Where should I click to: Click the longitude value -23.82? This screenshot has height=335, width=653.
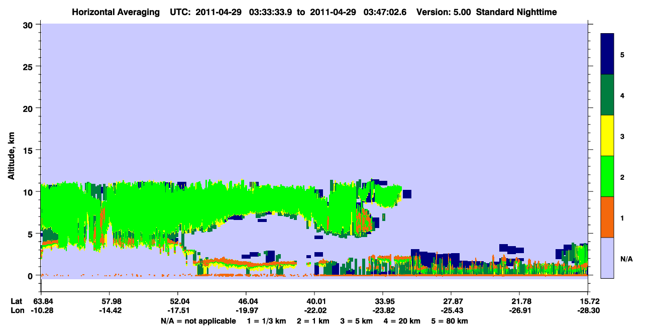pos(383,311)
